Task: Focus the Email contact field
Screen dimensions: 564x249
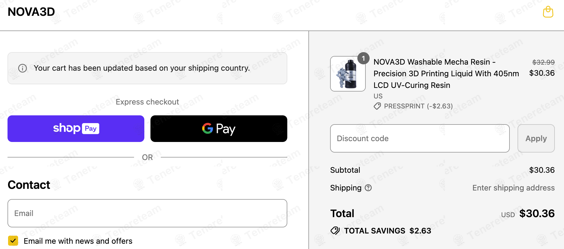Action: [147, 213]
